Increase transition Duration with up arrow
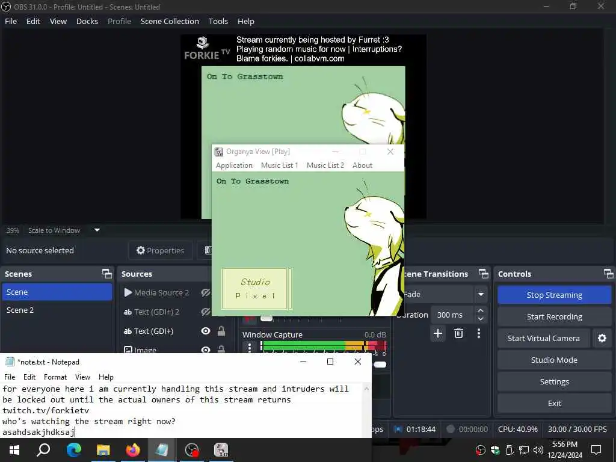This screenshot has height=462, width=616. pyautogui.click(x=481, y=310)
